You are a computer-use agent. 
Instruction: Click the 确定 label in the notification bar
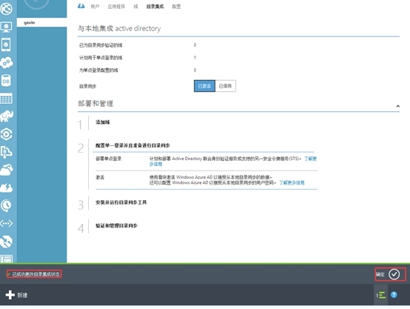(x=380, y=274)
